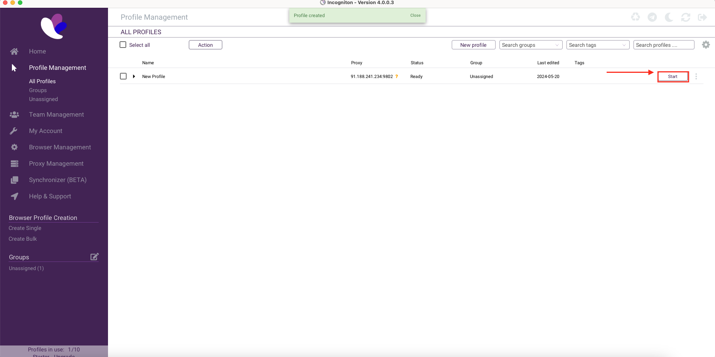
Task: Toggle dark mode with the moon icon
Action: [x=669, y=17]
